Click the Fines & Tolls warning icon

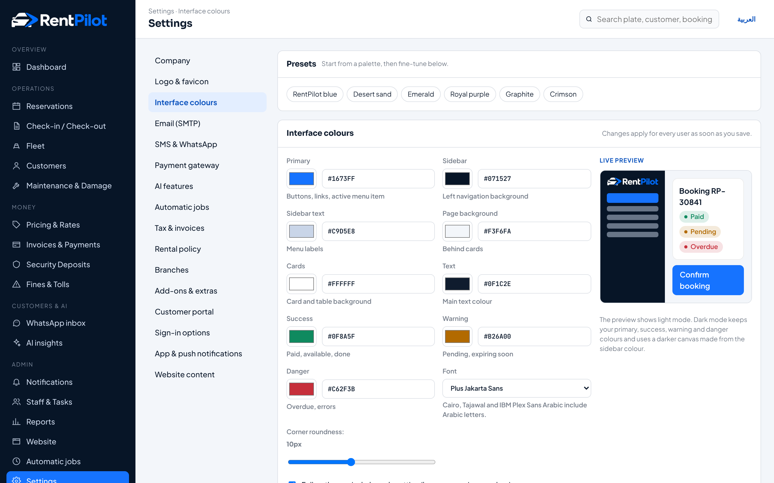(x=16, y=284)
